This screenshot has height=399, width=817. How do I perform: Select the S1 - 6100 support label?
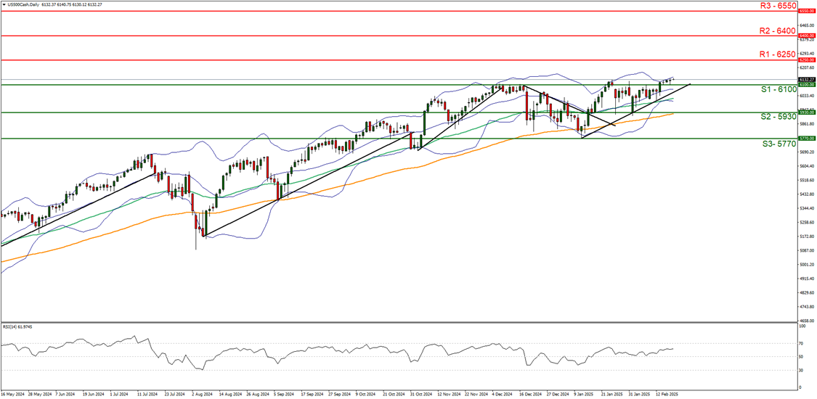[x=774, y=90]
